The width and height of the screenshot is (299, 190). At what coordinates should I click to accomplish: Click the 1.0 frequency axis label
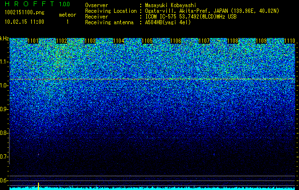(x=4, y=85)
